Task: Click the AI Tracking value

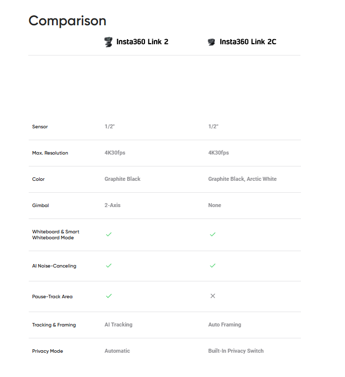Action: click(118, 324)
